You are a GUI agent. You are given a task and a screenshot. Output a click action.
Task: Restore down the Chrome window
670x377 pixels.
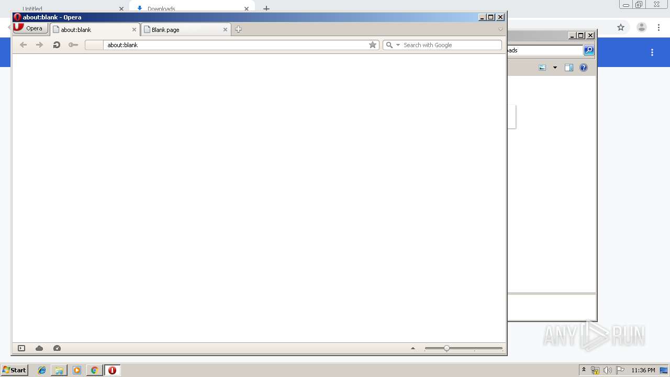[x=639, y=5]
